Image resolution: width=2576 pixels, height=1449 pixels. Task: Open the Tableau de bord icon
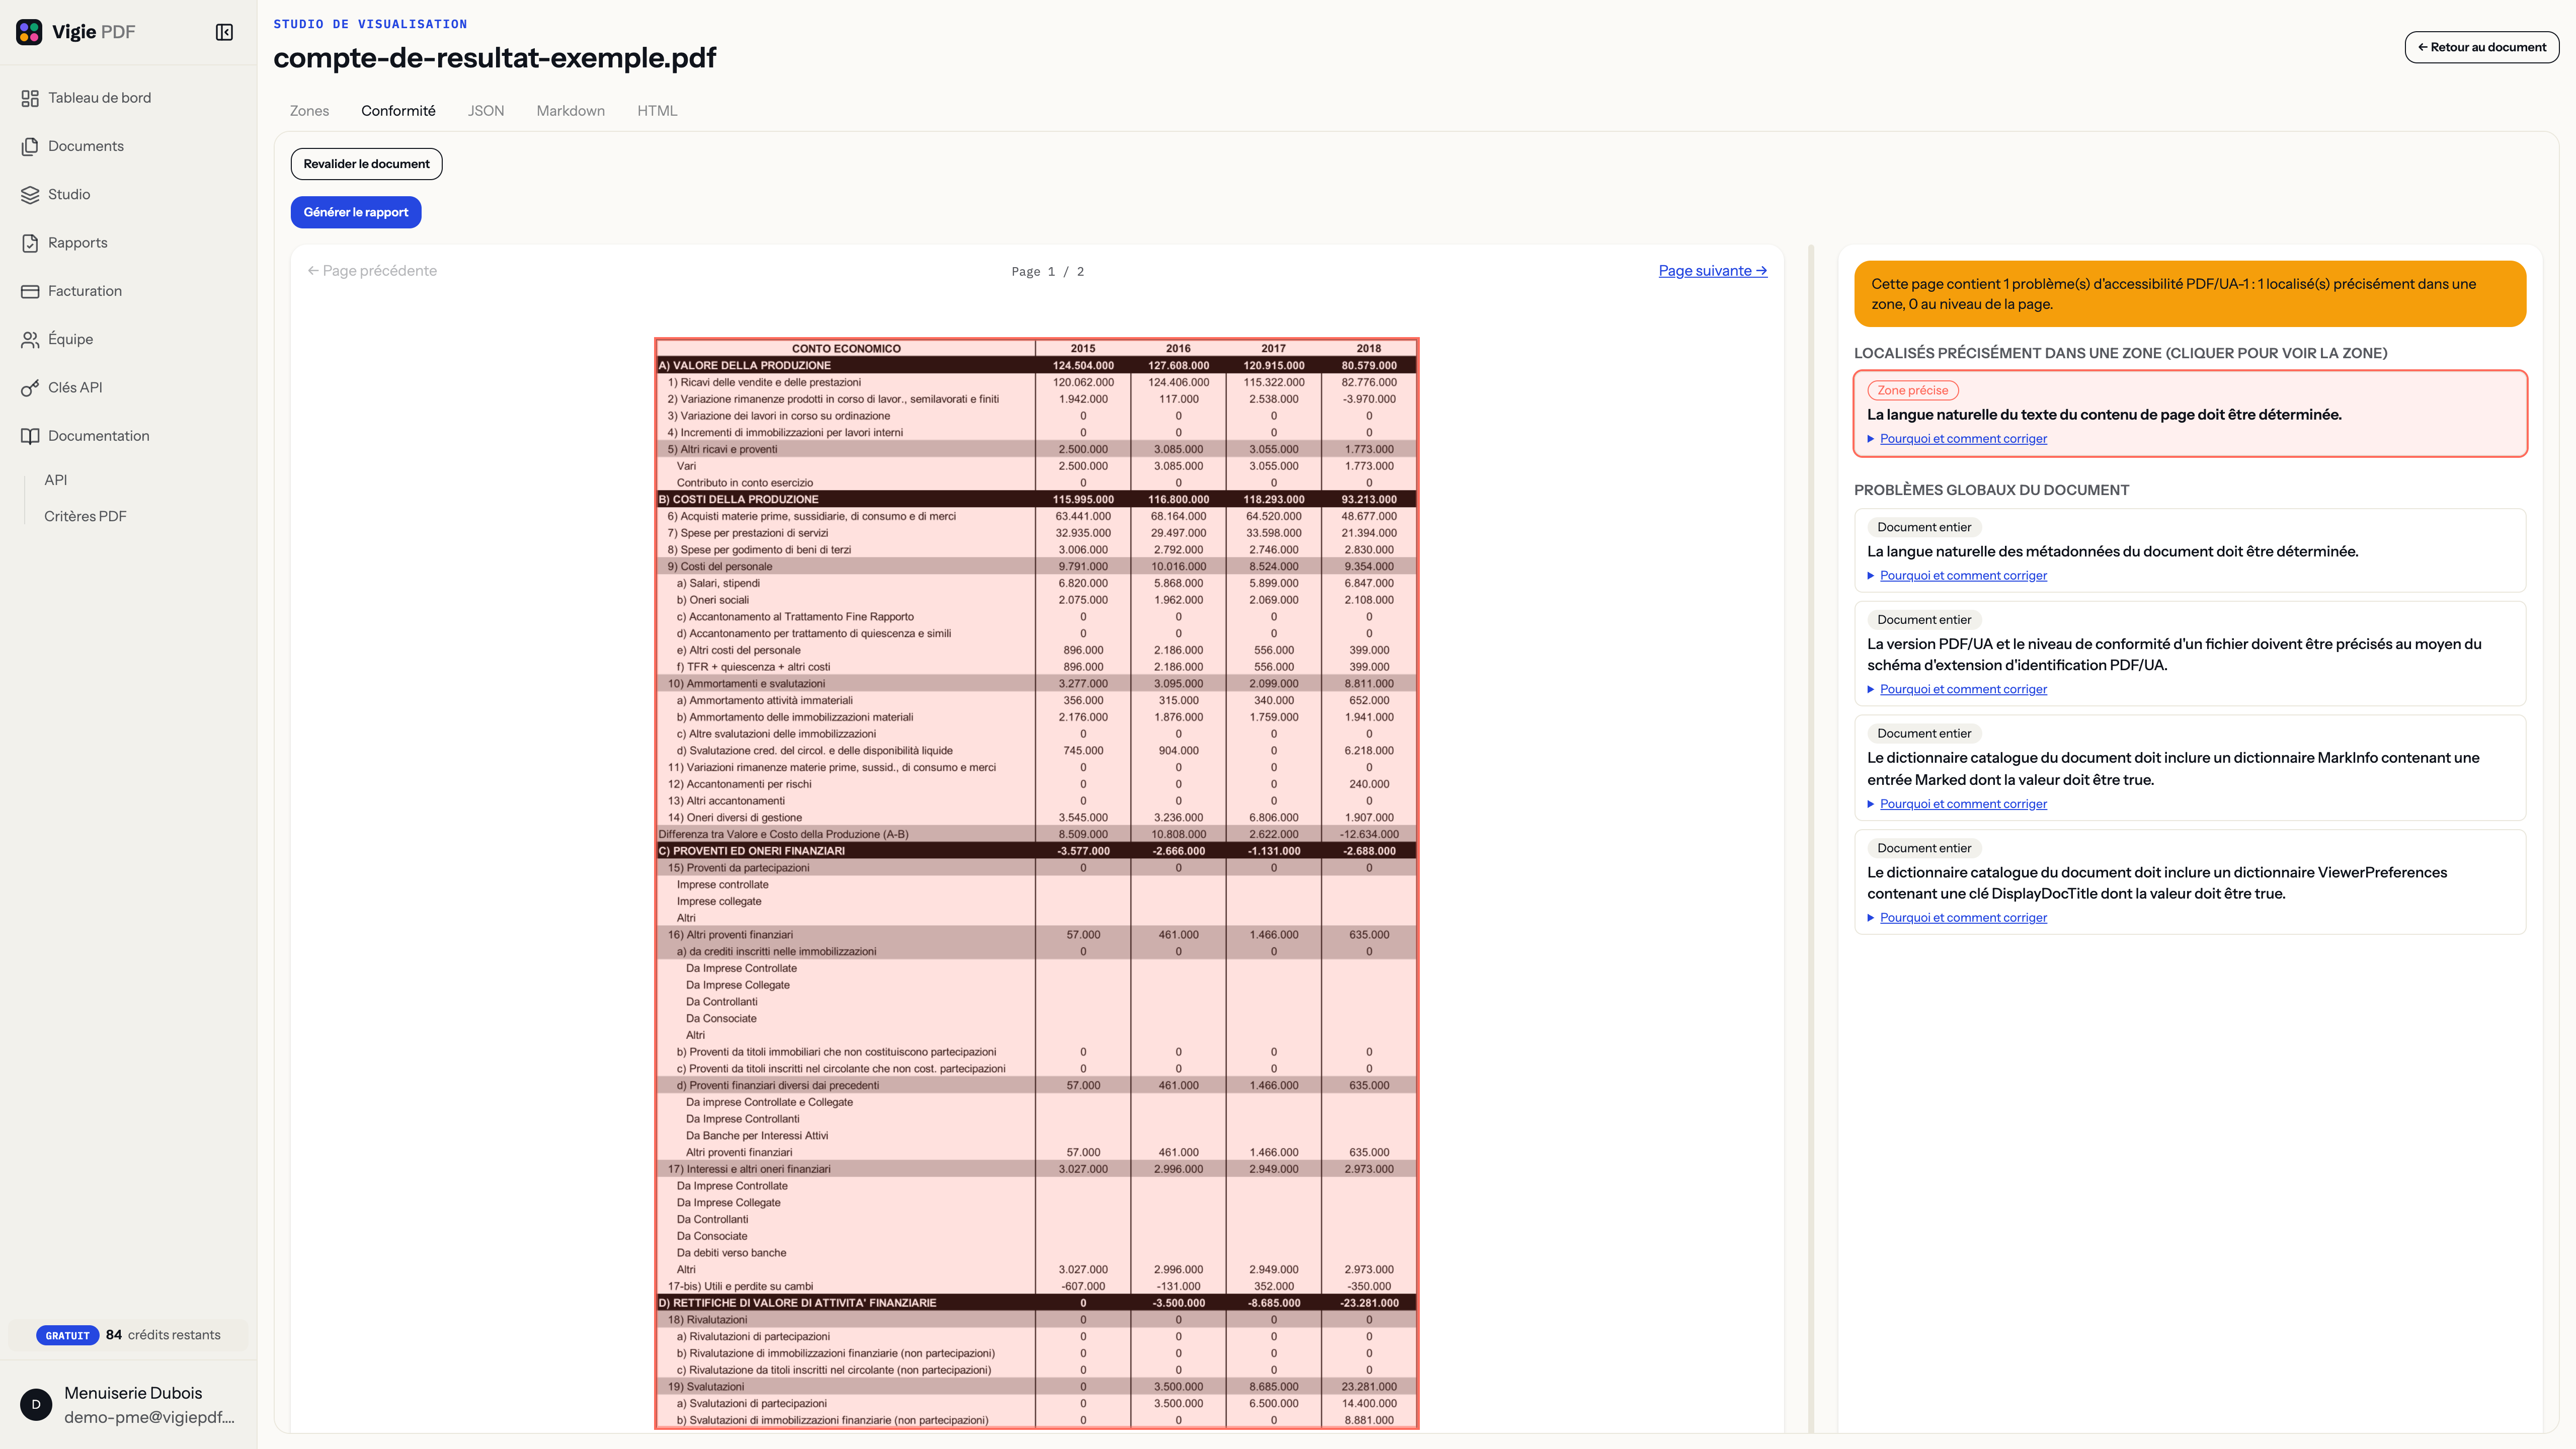pos(30,98)
